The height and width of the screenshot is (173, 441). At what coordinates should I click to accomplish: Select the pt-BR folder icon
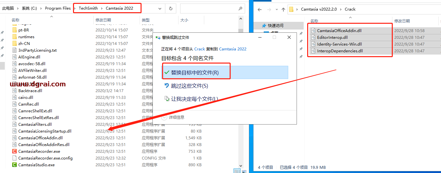click(x=14, y=30)
